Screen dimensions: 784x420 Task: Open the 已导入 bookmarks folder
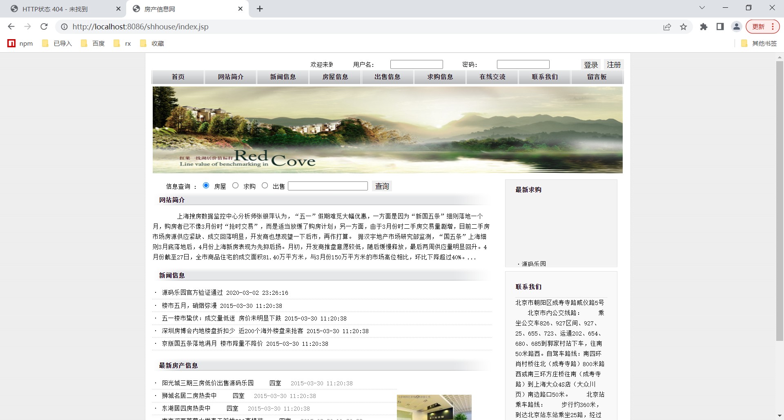click(x=57, y=43)
